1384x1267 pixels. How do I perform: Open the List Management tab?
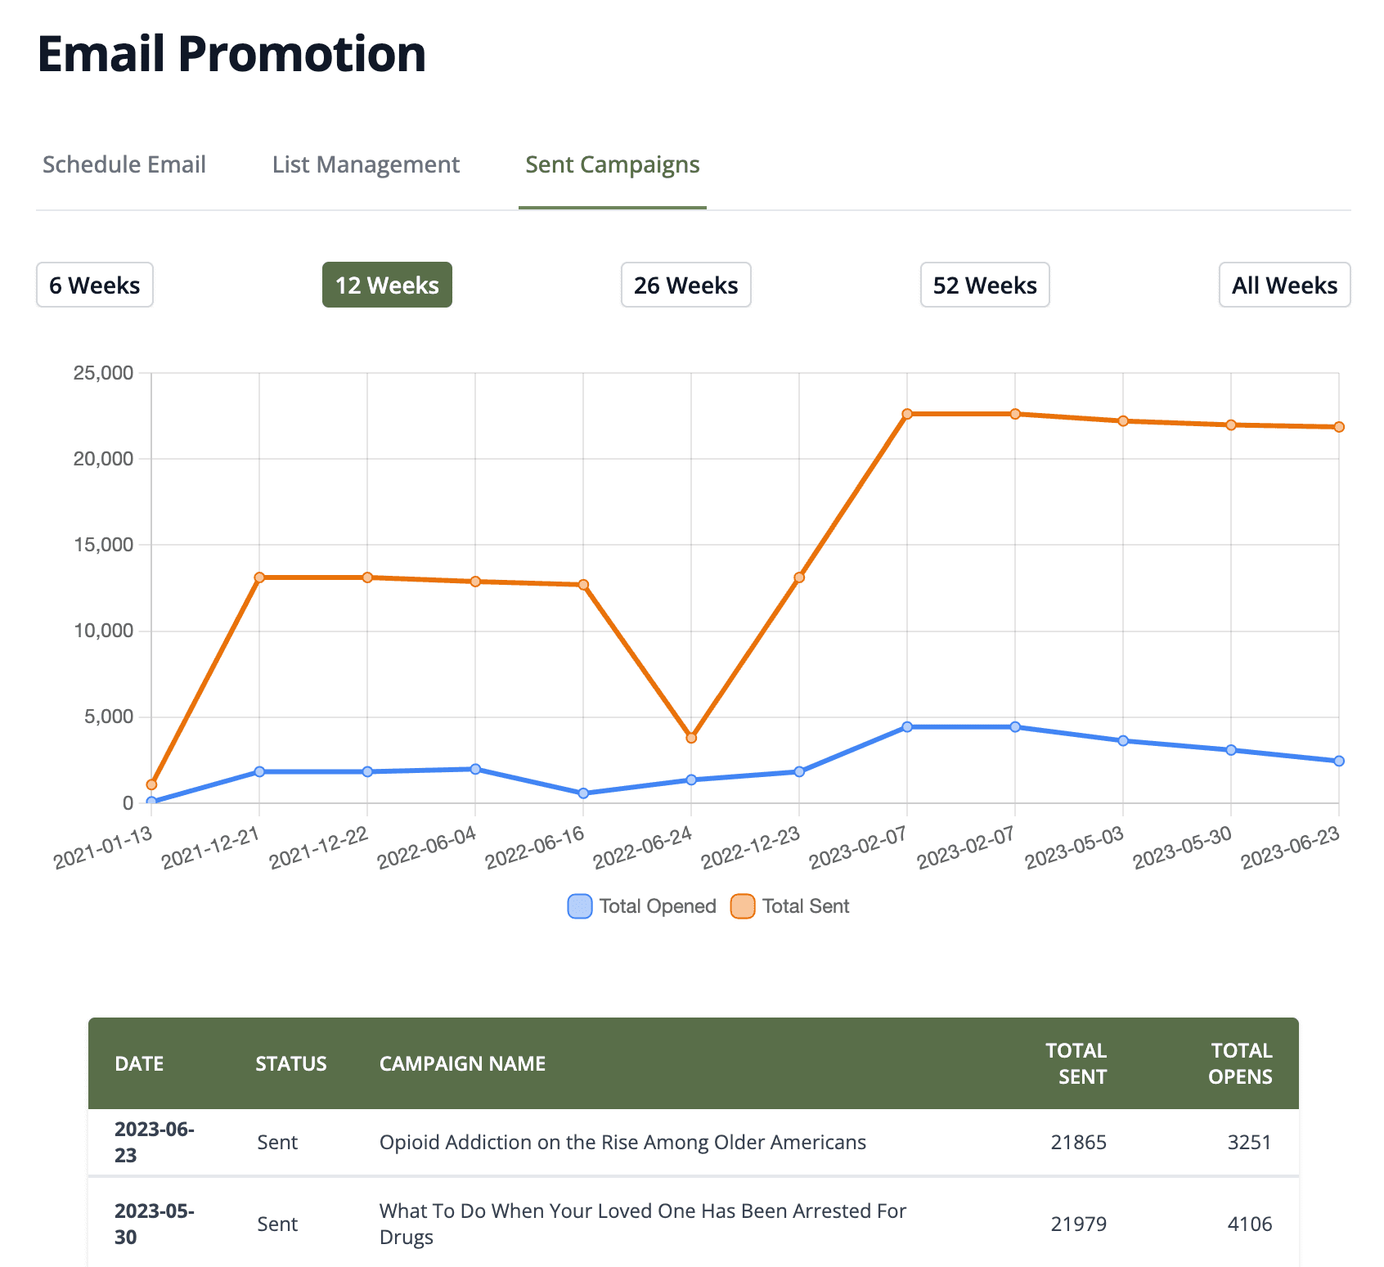point(366,164)
